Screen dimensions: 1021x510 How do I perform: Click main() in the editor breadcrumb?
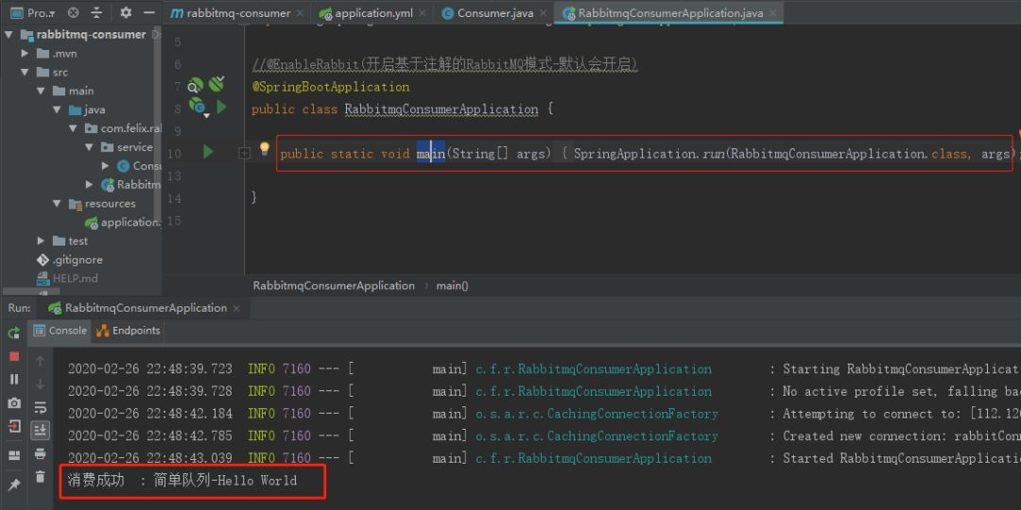pyautogui.click(x=452, y=285)
